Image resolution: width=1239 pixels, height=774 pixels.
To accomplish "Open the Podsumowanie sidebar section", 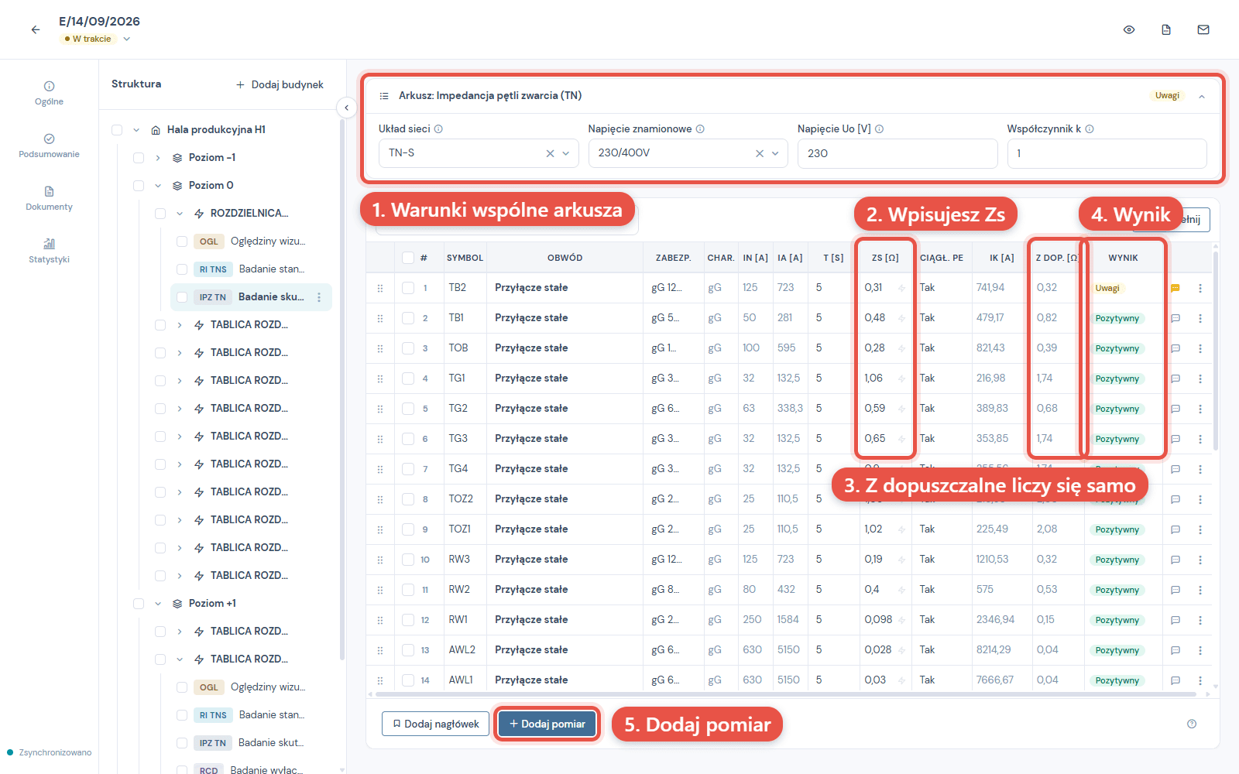I will click(x=49, y=146).
